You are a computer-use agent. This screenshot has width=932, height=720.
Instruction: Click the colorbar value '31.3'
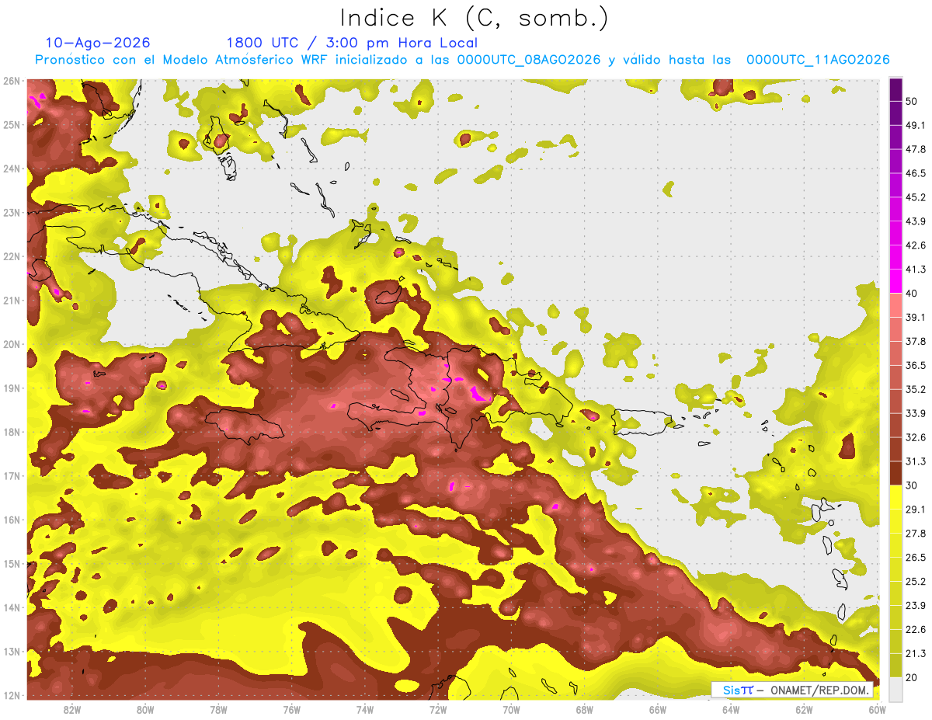915,461
